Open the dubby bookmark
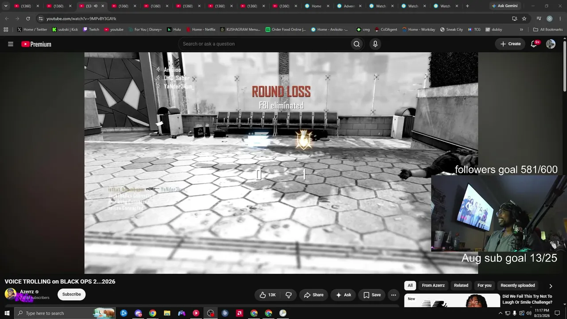 493,30
